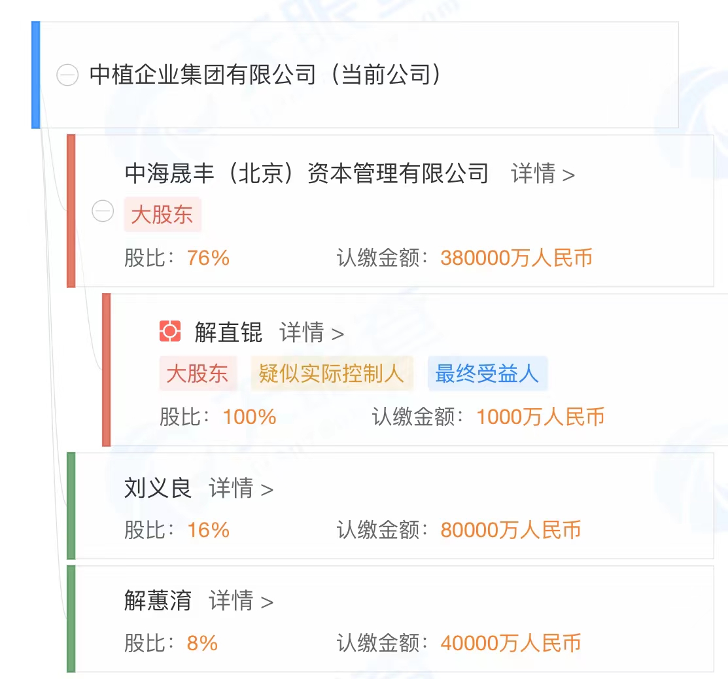This screenshot has height=679, width=728.
Task: Click the 最终受益人 tag
Action: [487, 374]
